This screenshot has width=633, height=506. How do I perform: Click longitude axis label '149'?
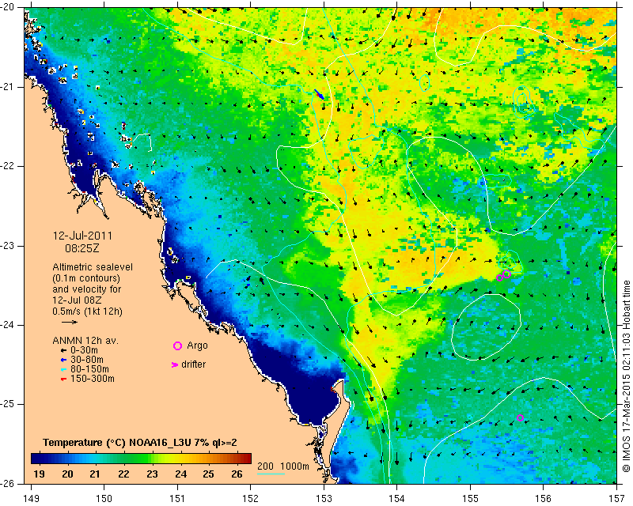point(32,499)
